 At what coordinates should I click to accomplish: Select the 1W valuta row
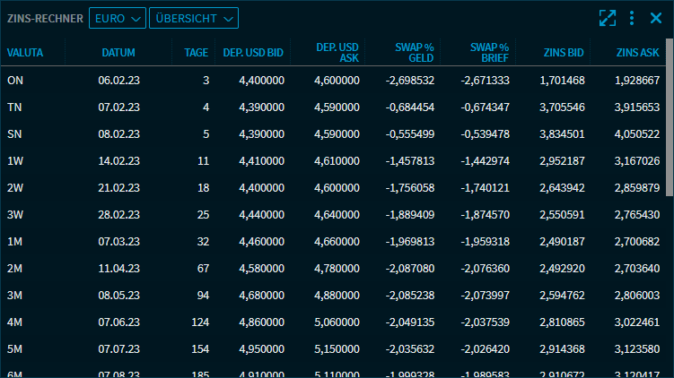tap(15, 161)
